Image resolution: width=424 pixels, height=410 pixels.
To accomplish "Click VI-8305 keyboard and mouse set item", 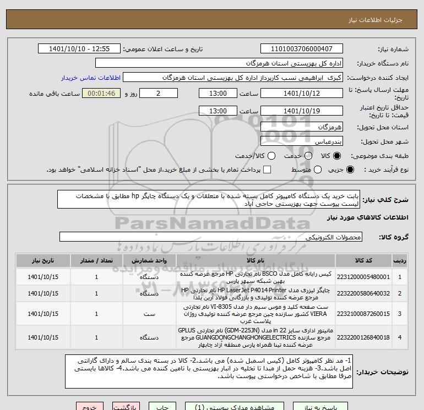I will [x=256, y=314].
